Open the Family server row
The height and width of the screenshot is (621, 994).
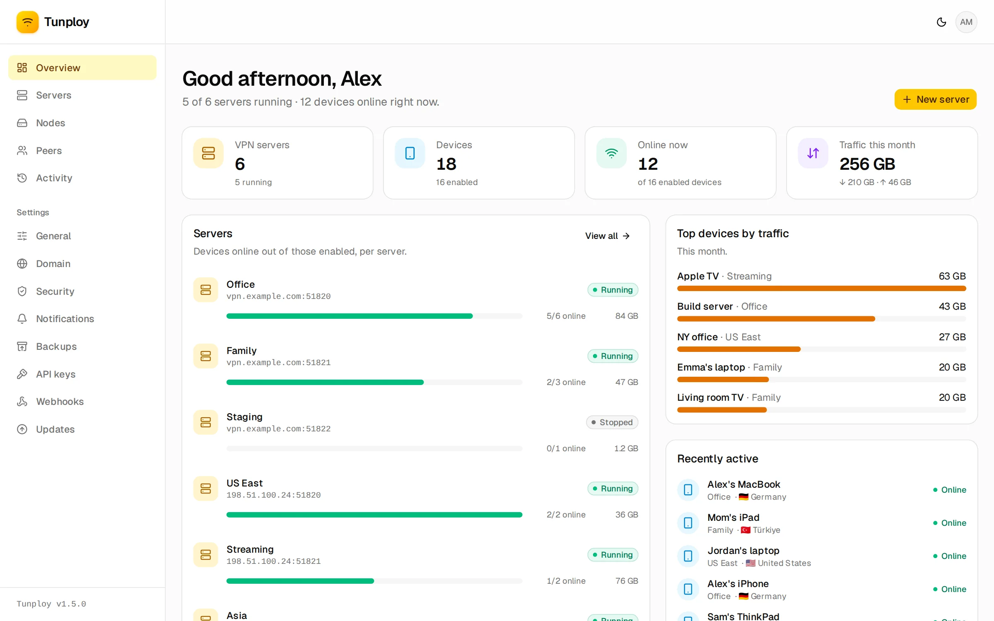point(416,366)
